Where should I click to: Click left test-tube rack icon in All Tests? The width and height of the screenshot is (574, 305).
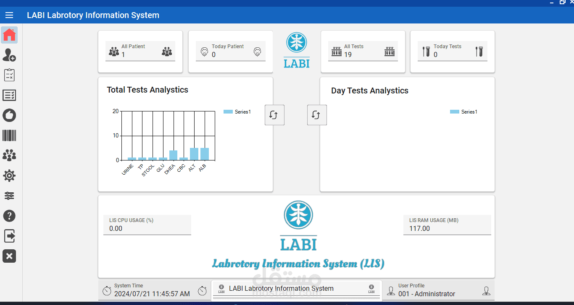click(337, 52)
